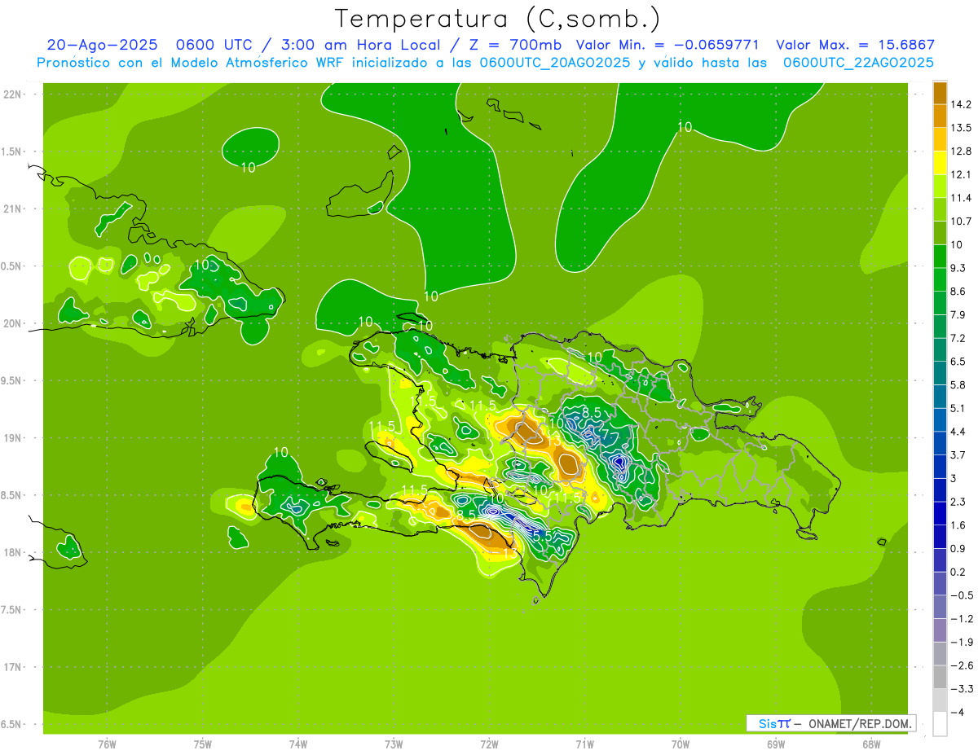Click the "ONAMET/REP.DOM." credit label
978x755 pixels.
coord(861,723)
